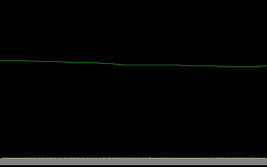Click the gray bar below the graph

click(133, 162)
